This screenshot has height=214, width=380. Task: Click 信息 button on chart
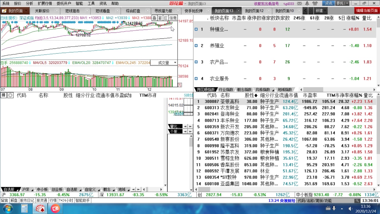pyautogui.click(x=173, y=18)
